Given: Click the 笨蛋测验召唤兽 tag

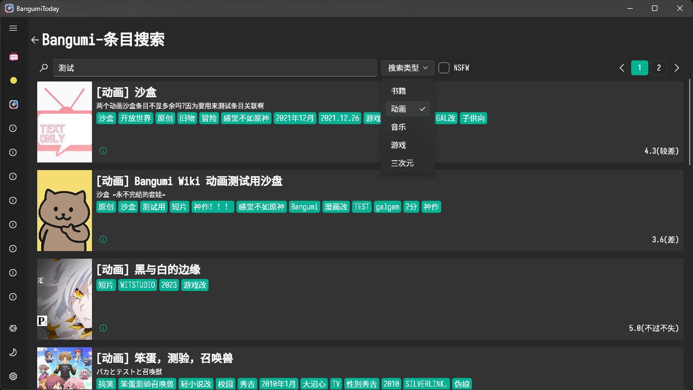Looking at the screenshot, I should [x=147, y=384].
